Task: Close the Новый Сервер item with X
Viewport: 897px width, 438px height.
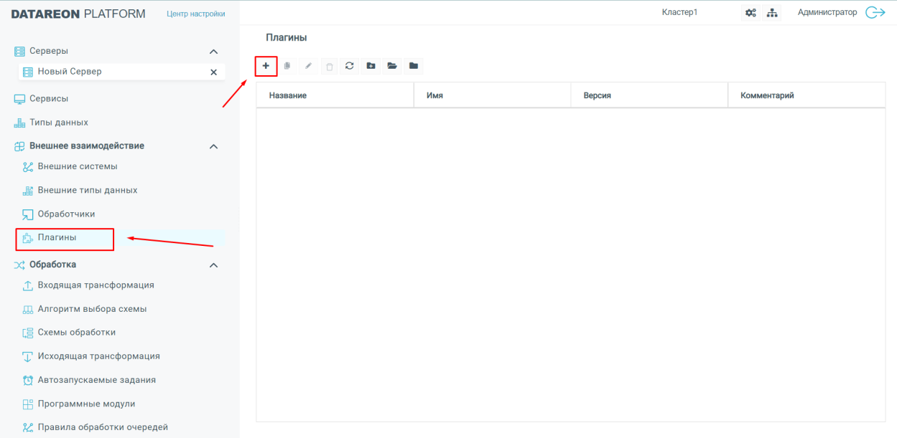Action: (x=213, y=72)
